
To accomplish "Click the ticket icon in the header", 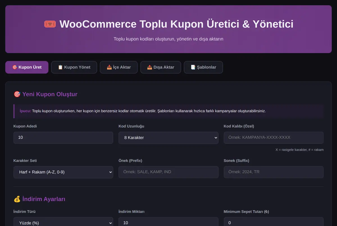I will click(x=50, y=24).
